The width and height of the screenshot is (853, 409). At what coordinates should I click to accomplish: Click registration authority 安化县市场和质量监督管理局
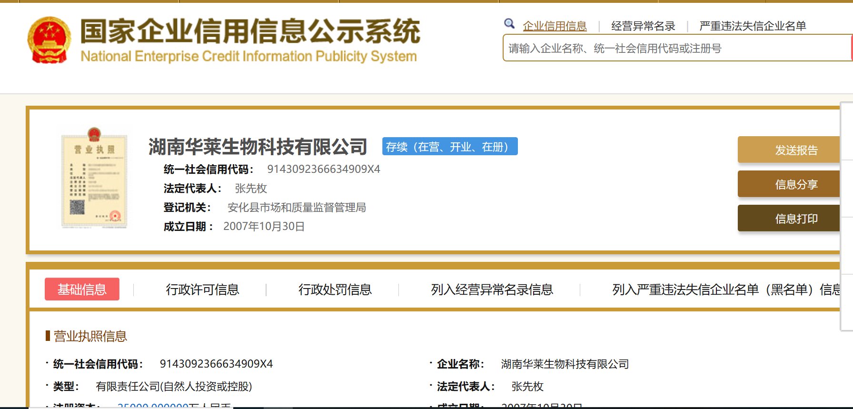(297, 208)
